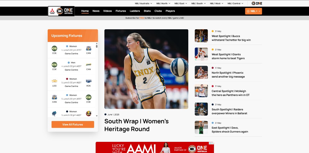Screen dimensions: 309x153
Task: Click the ROK team logo
Action: [88, 81]
